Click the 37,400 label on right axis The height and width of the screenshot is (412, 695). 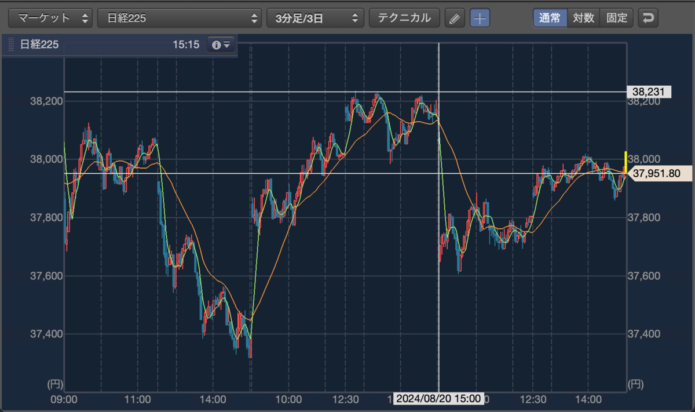(644, 334)
